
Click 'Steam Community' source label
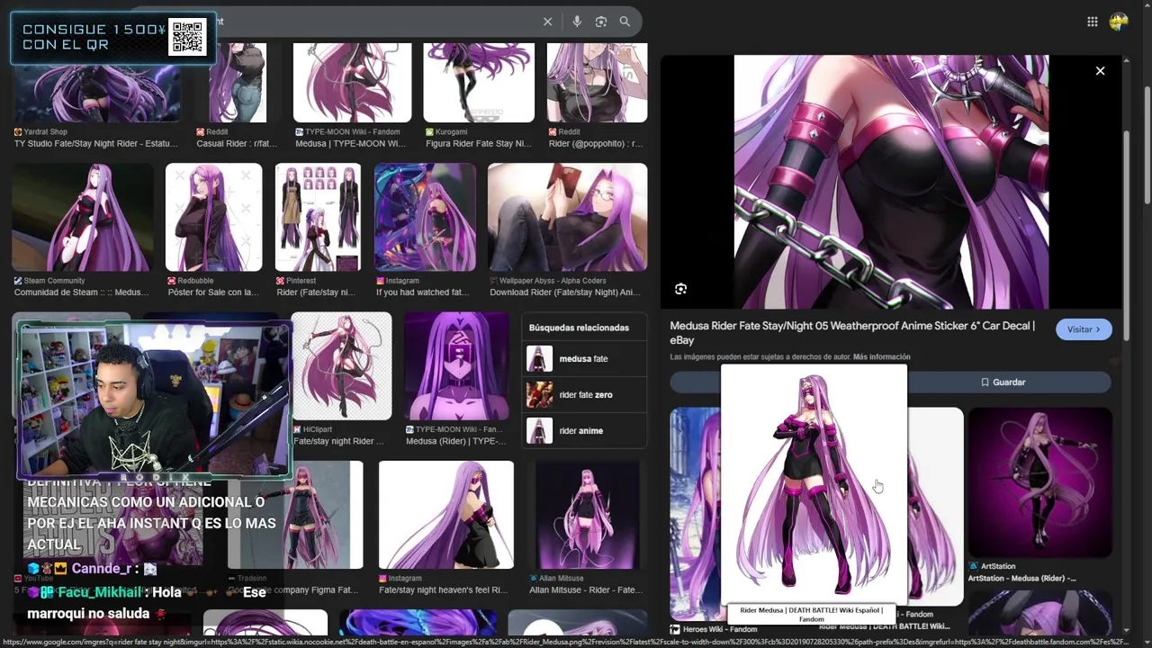(54, 281)
